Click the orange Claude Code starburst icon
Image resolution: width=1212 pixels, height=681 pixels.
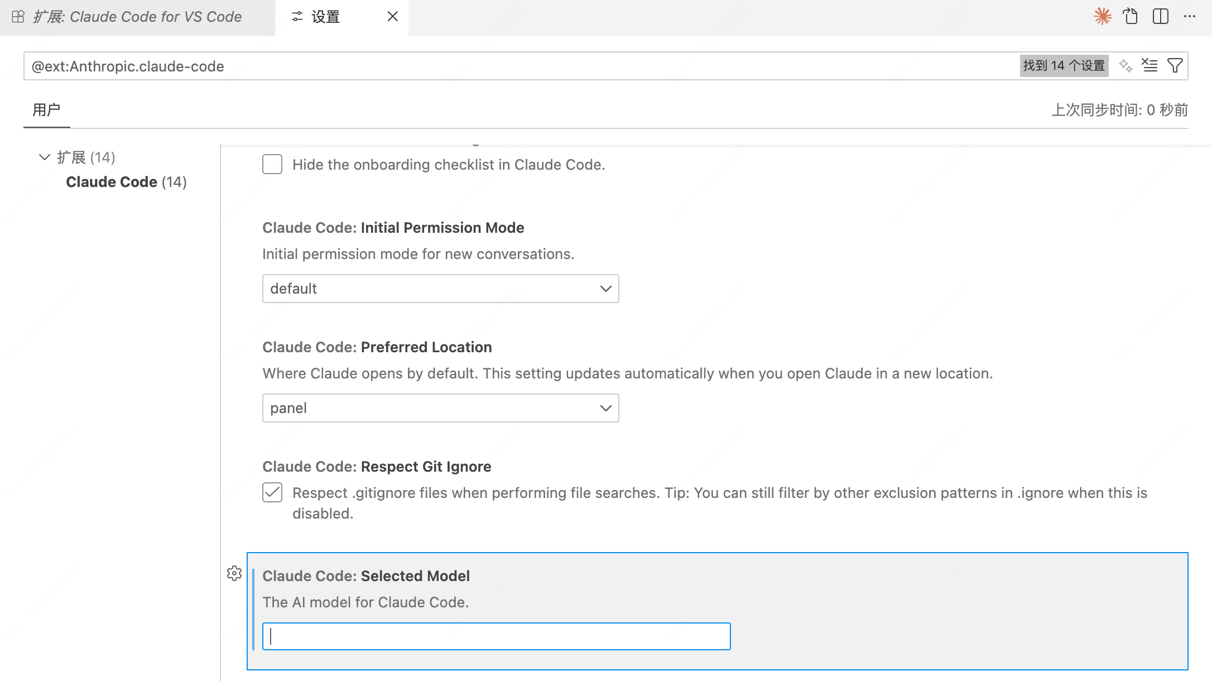coord(1102,16)
